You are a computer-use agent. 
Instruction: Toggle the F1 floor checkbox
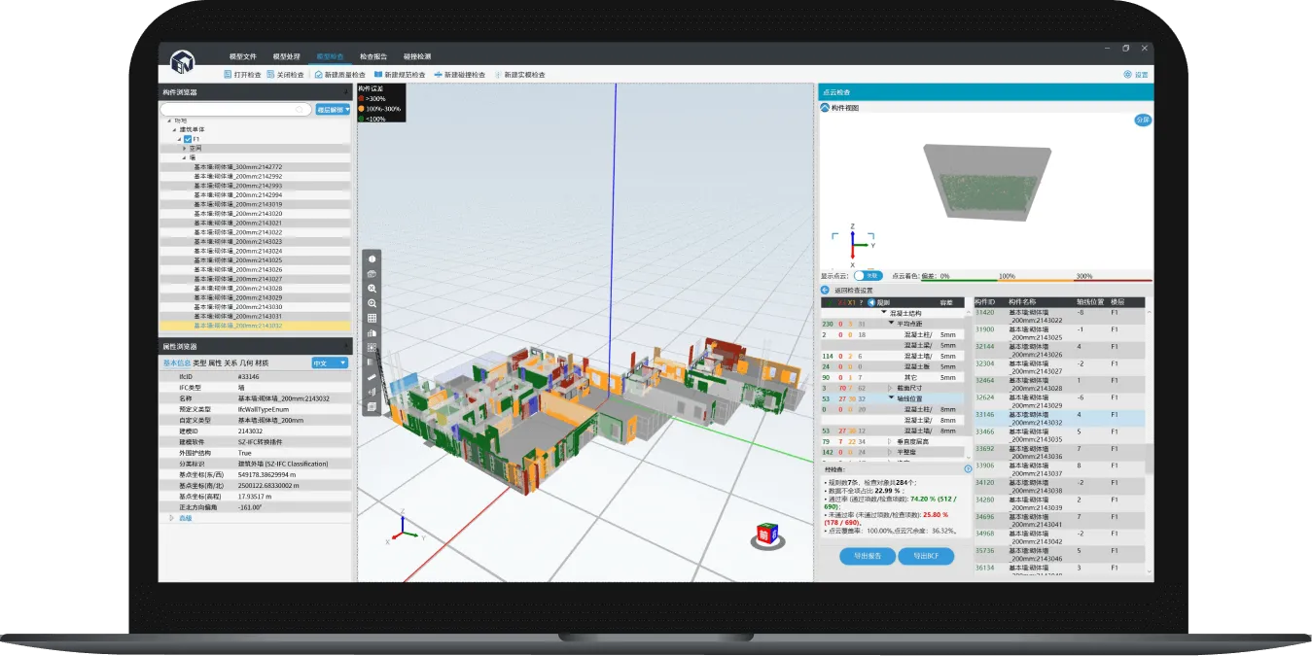click(188, 139)
